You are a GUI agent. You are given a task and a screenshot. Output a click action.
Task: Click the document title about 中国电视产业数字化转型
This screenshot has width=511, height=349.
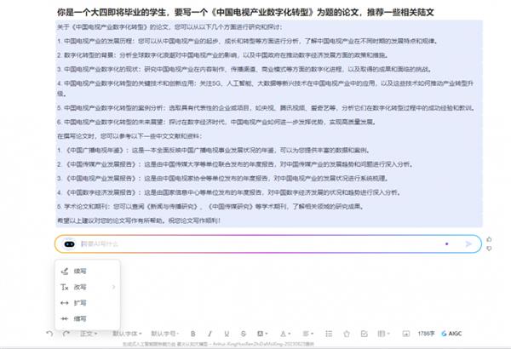click(x=245, y=13)
